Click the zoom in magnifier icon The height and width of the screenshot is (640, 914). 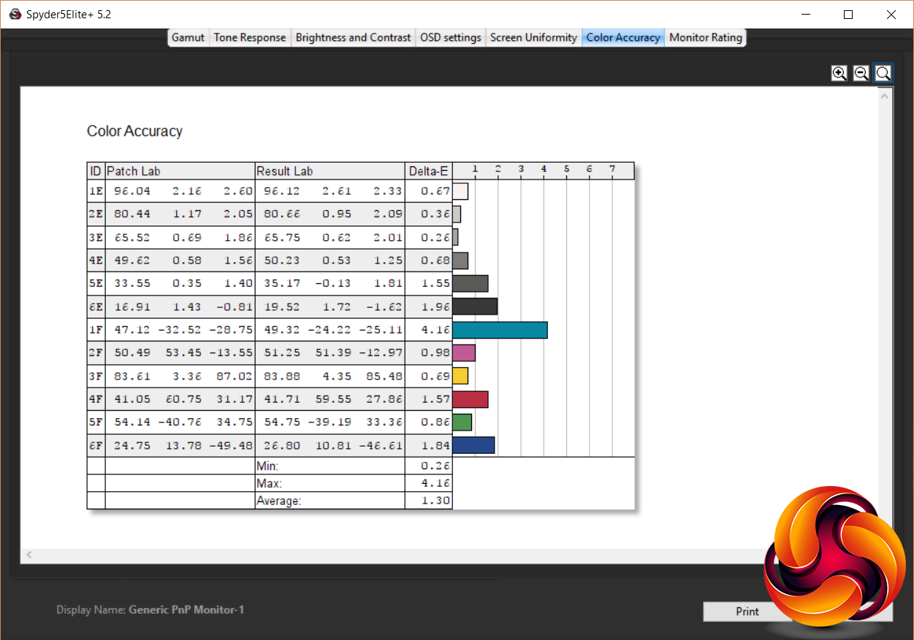pos(839,73)
